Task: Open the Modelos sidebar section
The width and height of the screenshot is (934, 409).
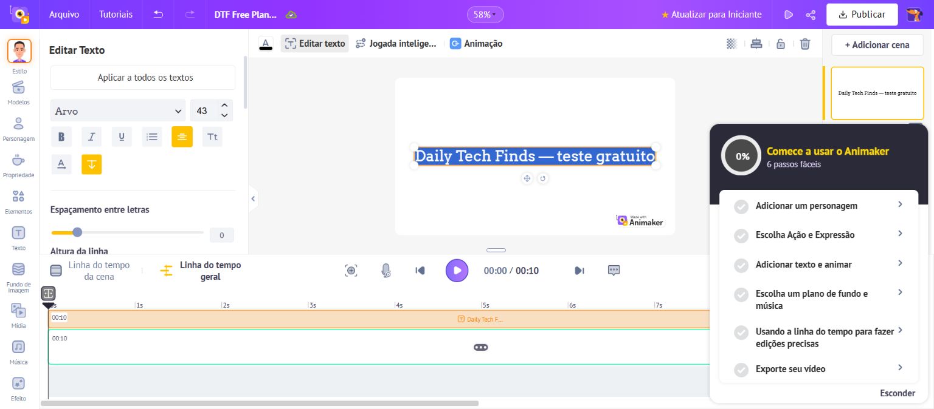Action: click(x=19, y=92)
